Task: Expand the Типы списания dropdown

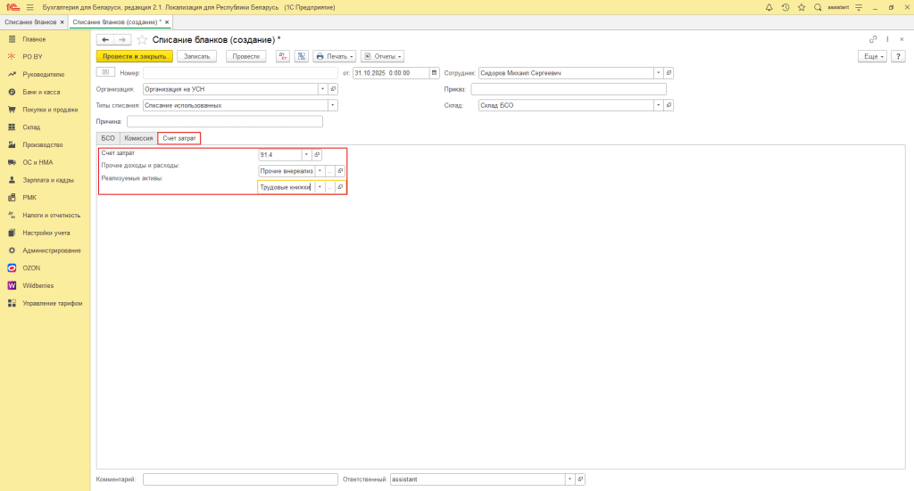Action: coord(333,105)
